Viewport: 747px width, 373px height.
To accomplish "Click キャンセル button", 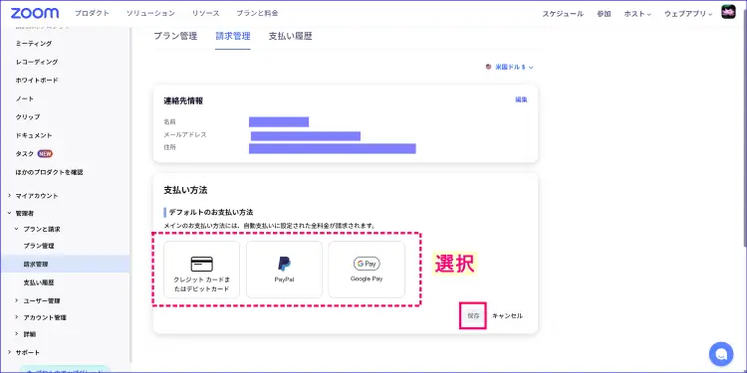I will tap(507, 316).
